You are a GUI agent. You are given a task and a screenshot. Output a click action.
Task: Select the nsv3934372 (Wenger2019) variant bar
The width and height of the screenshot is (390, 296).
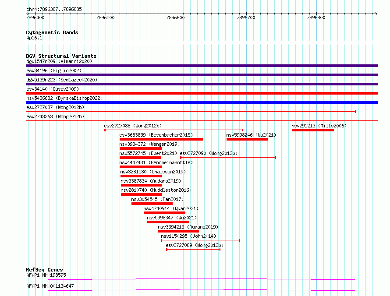click(x=141, y=148)
